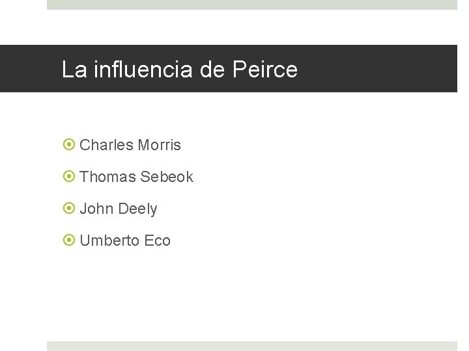Viewport: 469px width, 351px height.
Task: Click the word "influencia" in the title
Action: click(143, 70)
